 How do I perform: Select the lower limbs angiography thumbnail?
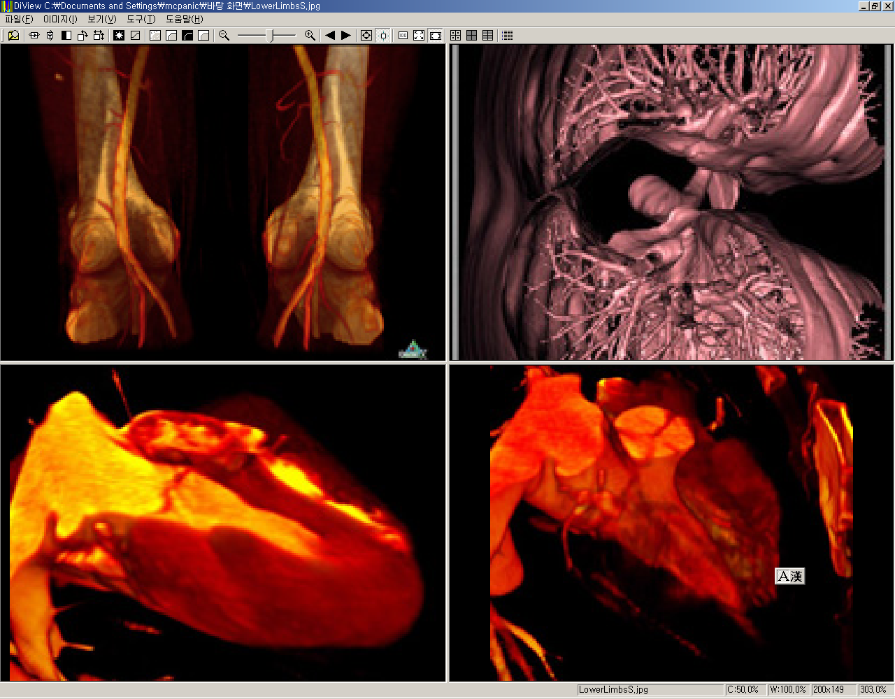223,203
